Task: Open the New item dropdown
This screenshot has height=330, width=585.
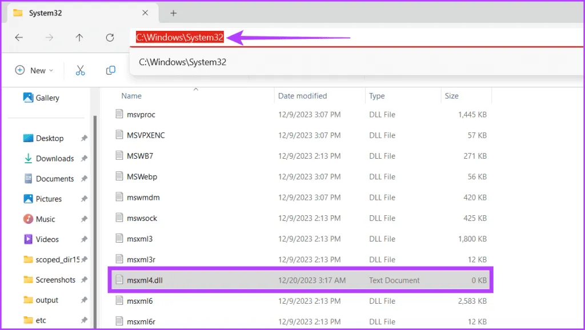Action: tap(34, 70)
